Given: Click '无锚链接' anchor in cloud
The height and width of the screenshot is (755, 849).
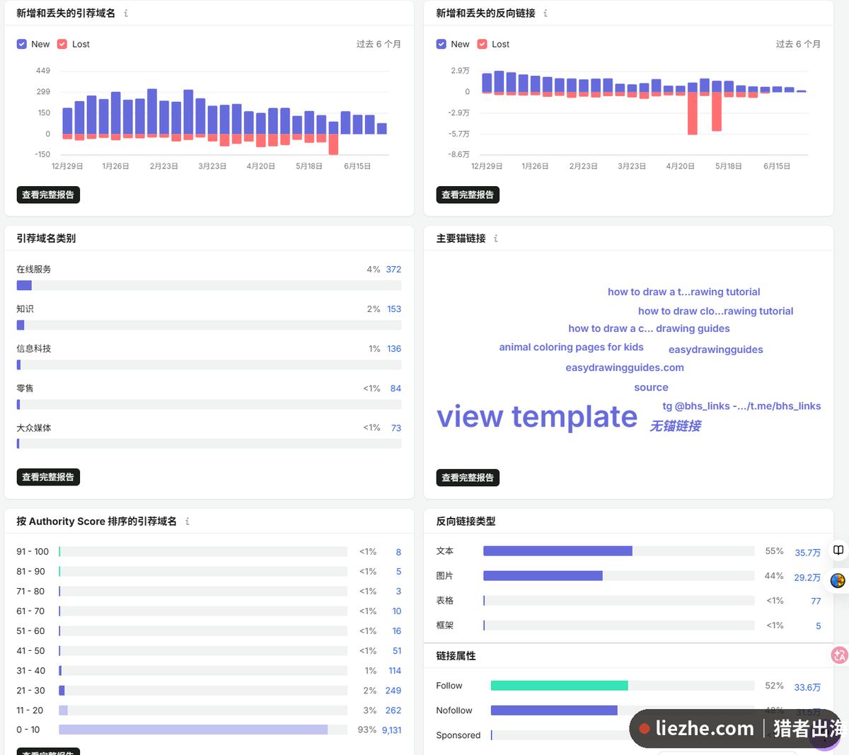Looking at the screenshot, I should [676, 426].
